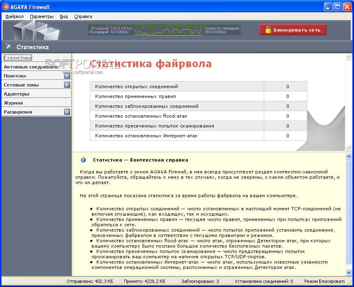
Task: Minimize the AGAVA Firewall window
Action: click(328, 7)
